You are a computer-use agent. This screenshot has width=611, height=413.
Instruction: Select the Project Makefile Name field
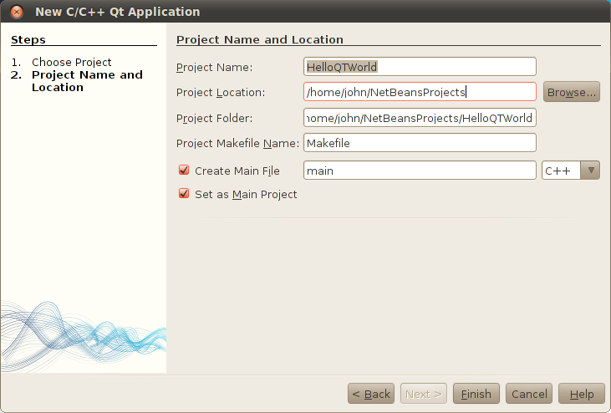(x=420, y=144)
